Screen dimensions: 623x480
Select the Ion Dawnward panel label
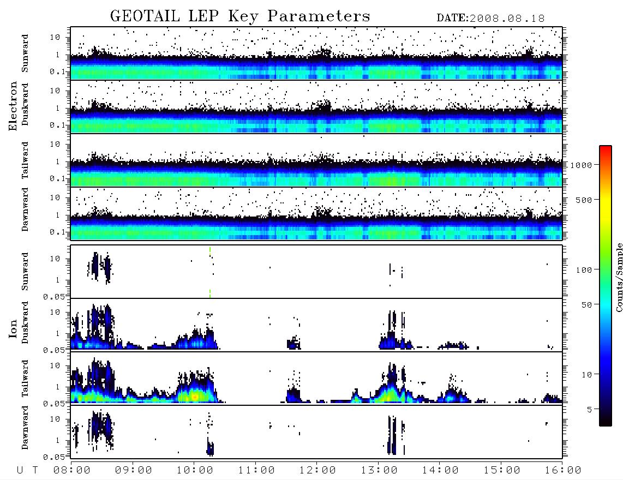25,428
